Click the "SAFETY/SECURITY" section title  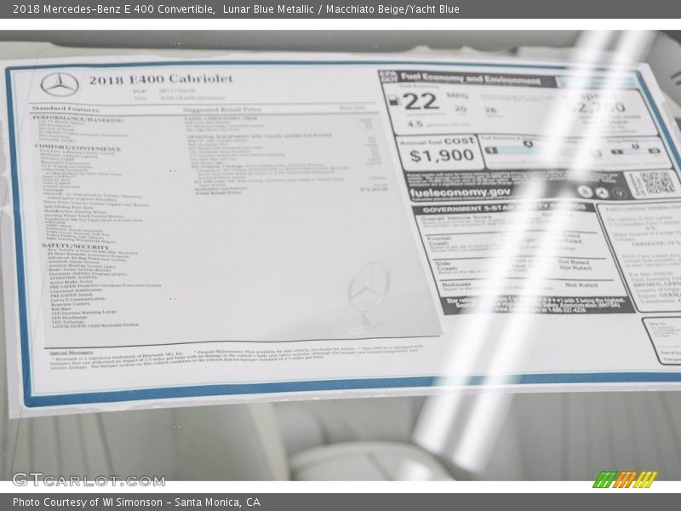pyautogui.click(x=75, y=246)
